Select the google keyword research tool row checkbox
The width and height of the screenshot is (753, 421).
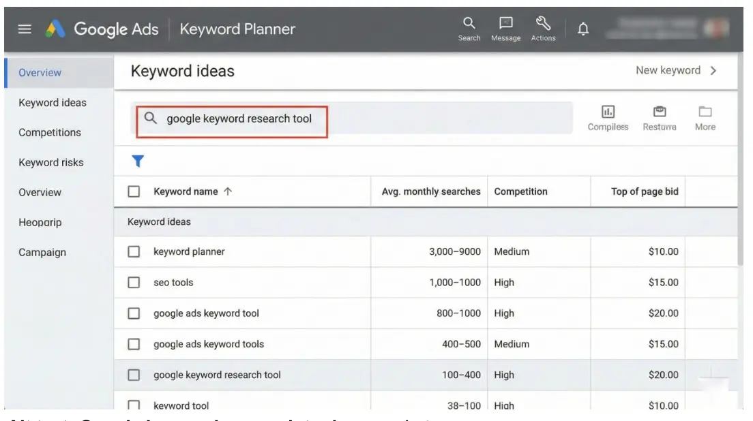(134, 375)
